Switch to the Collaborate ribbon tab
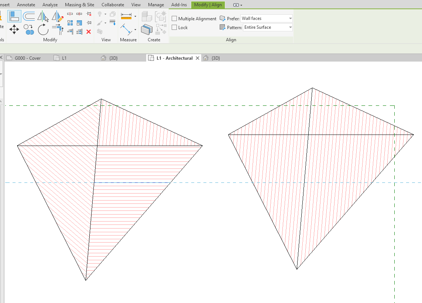 113,5
